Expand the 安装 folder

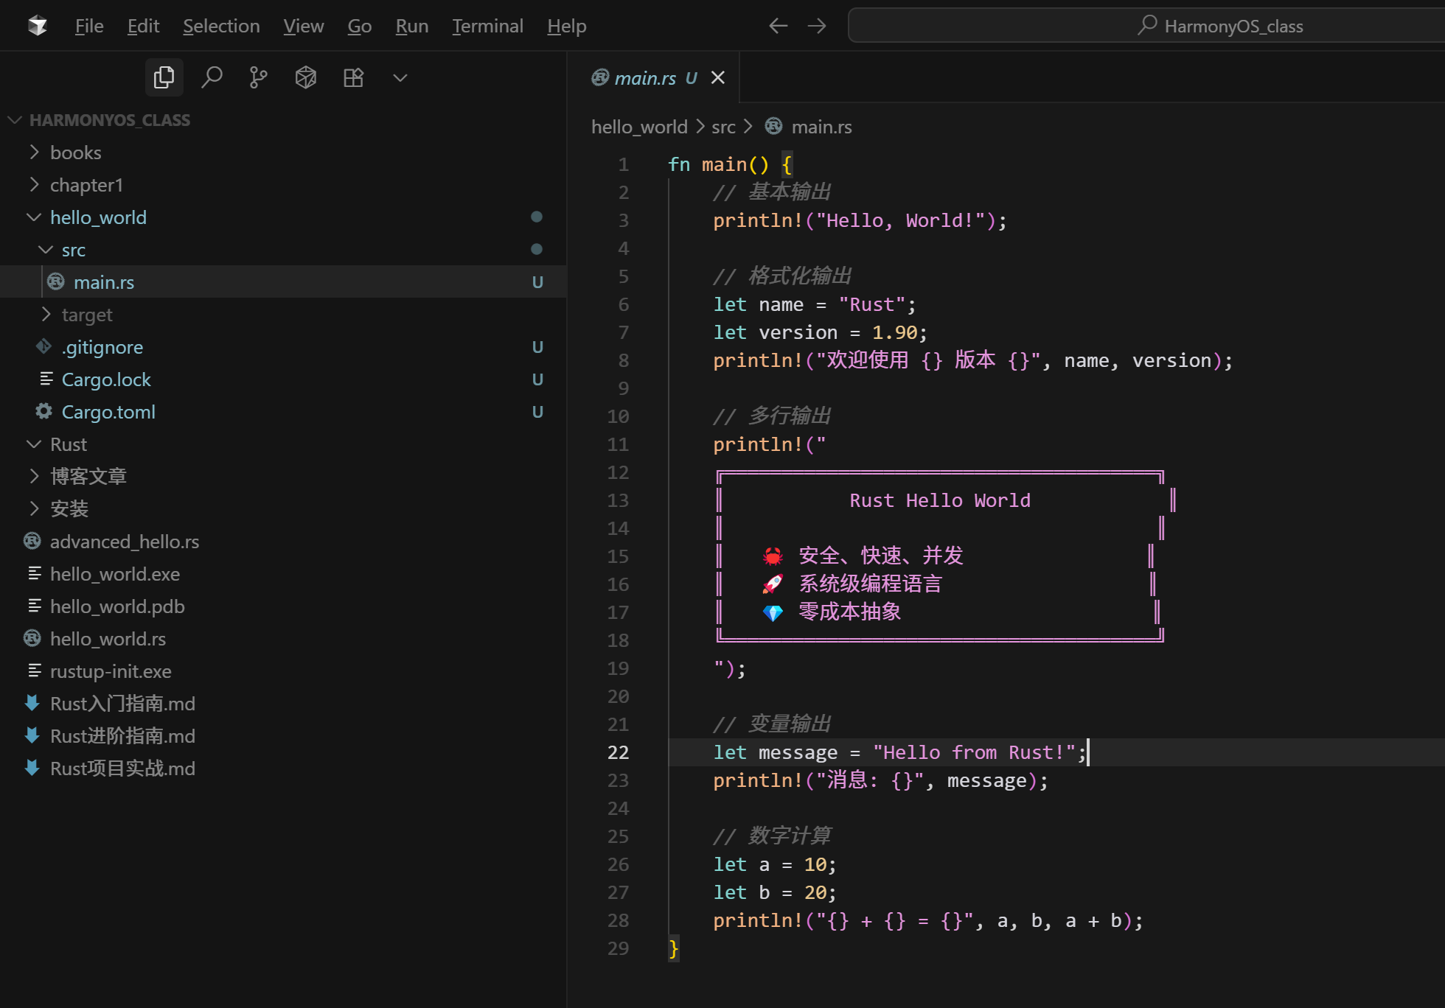(283, 509)
